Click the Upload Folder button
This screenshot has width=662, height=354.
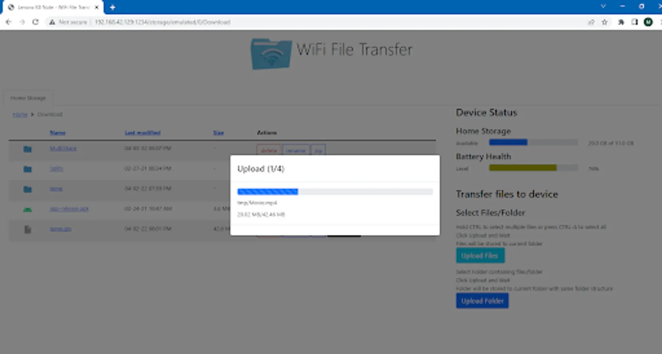pos(482,301)
